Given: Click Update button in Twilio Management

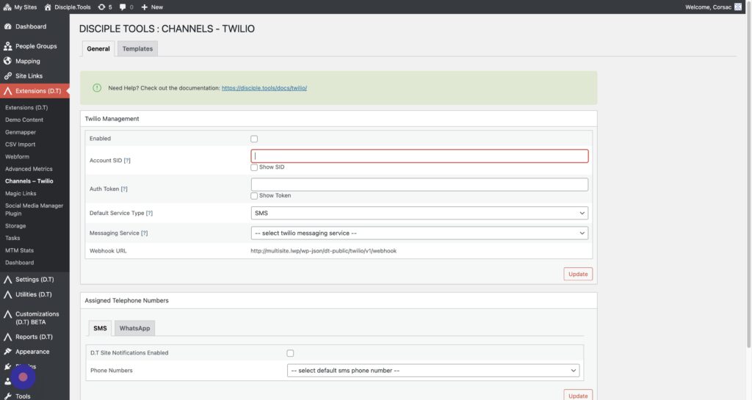Looking at the screenshot, I should point(578,274).
